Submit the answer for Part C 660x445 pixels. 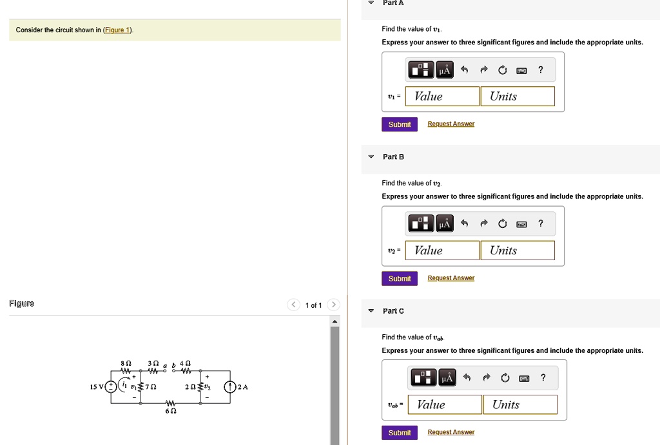[399, 432]
